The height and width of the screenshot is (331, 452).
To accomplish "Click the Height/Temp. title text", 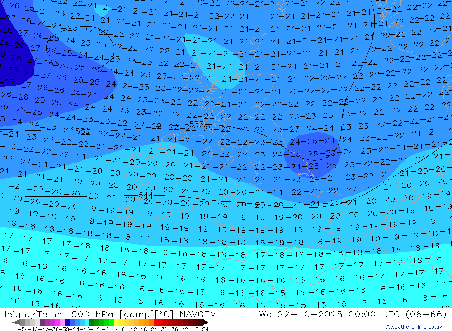I will pos(32,314).
